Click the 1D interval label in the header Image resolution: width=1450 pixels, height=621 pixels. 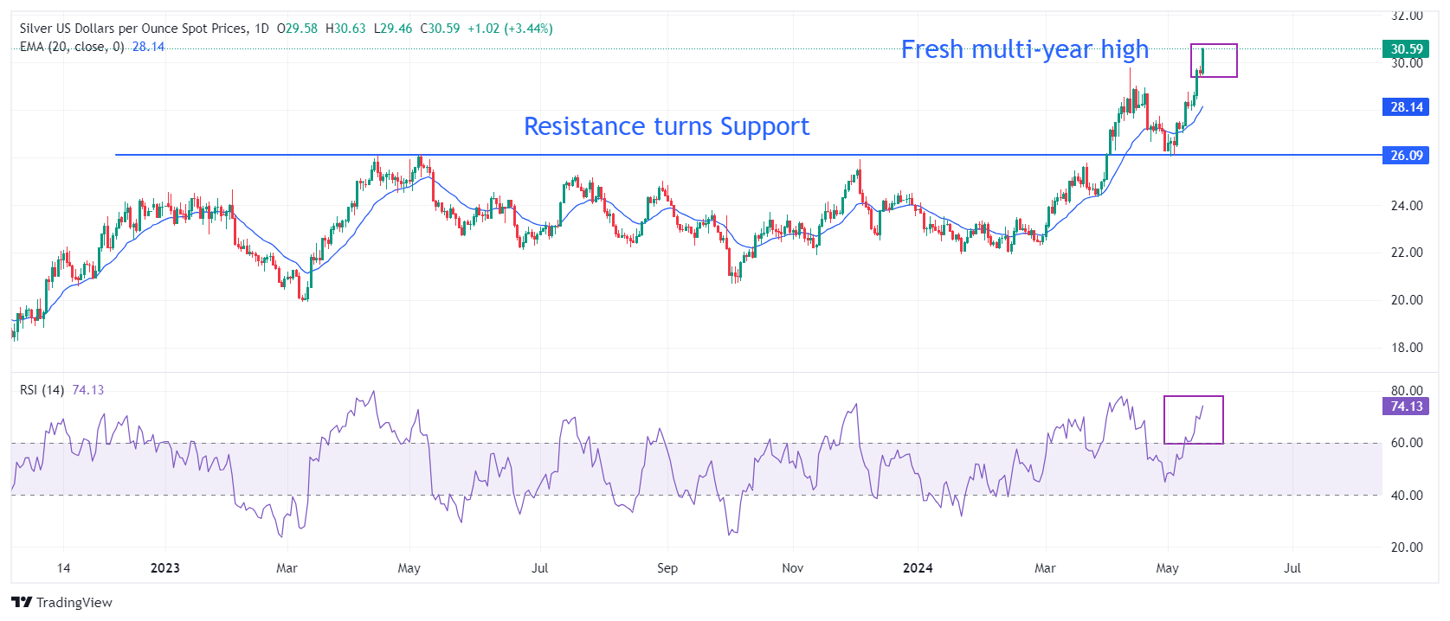click(261, 29)
